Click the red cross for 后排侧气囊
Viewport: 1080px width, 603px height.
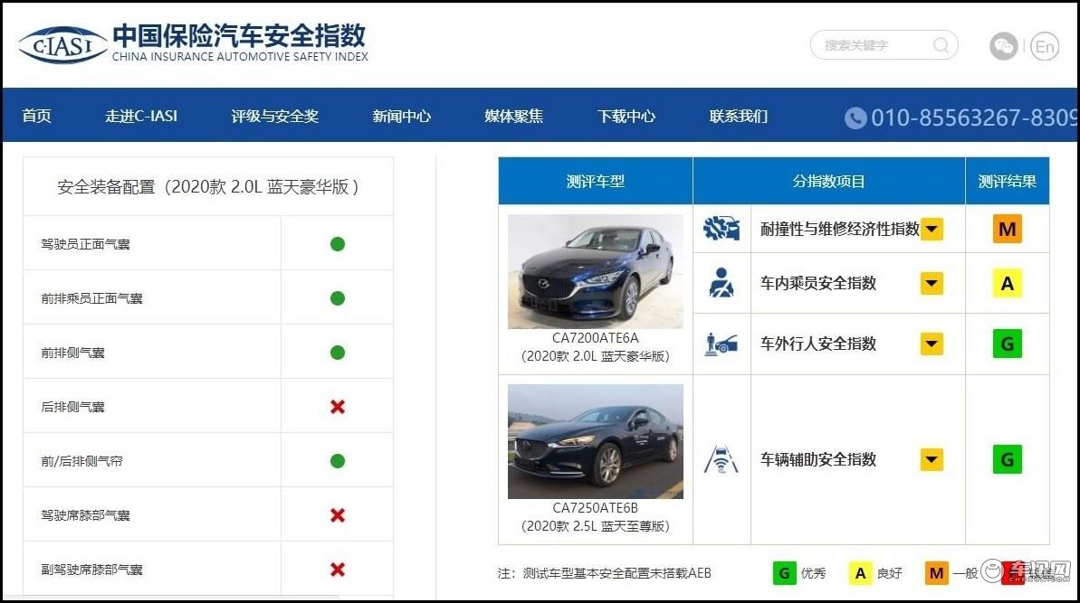[x=338, y=407]
